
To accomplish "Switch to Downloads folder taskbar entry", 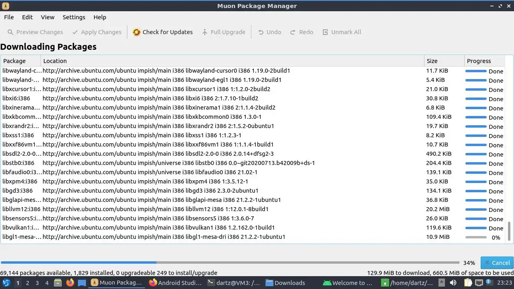I will coord(292,283).
